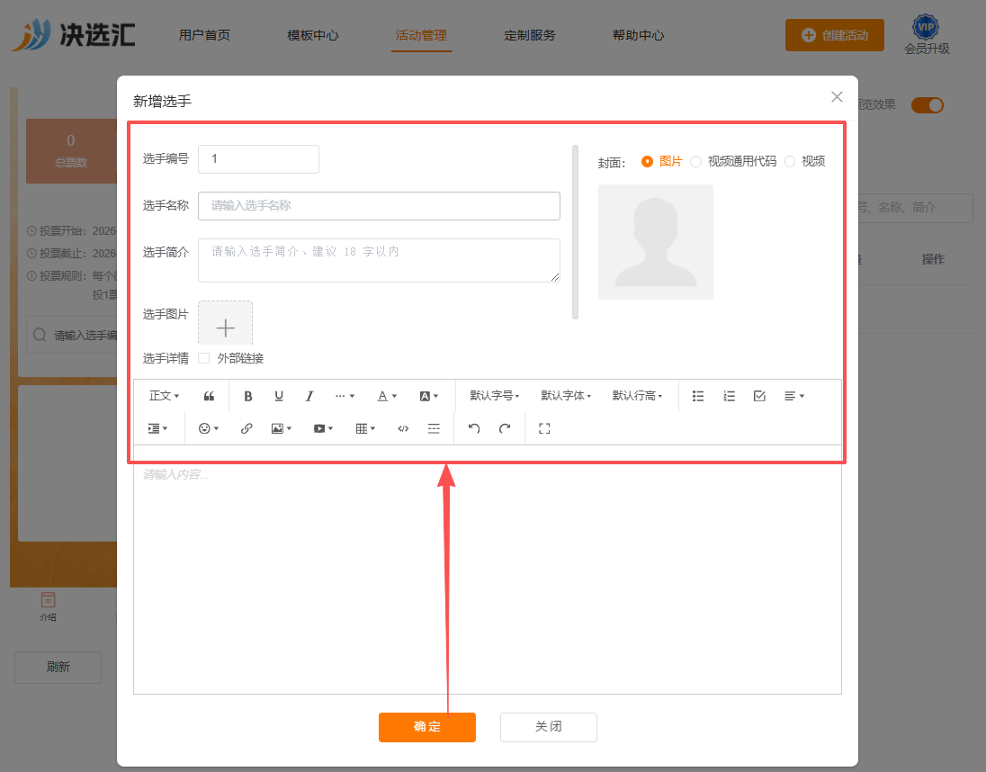Select 视频 cover type
Image resolution: width=986 pixels, height=772 pixels.
(x=805, y=162)
